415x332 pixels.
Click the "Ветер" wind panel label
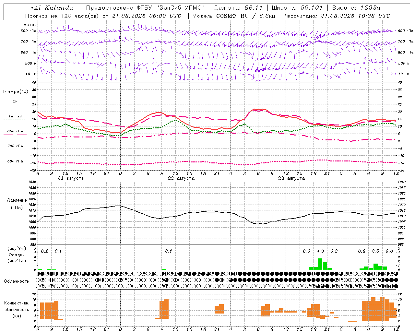pos(30,25)
